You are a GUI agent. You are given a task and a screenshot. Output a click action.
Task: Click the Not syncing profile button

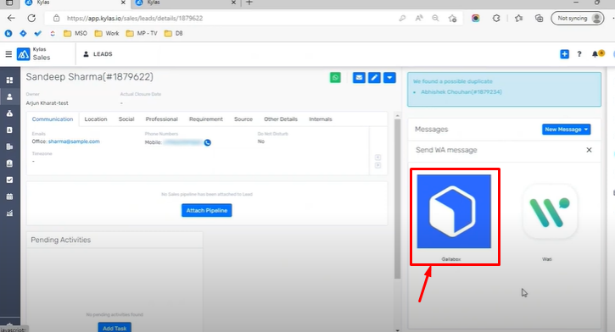pos(578,18)
